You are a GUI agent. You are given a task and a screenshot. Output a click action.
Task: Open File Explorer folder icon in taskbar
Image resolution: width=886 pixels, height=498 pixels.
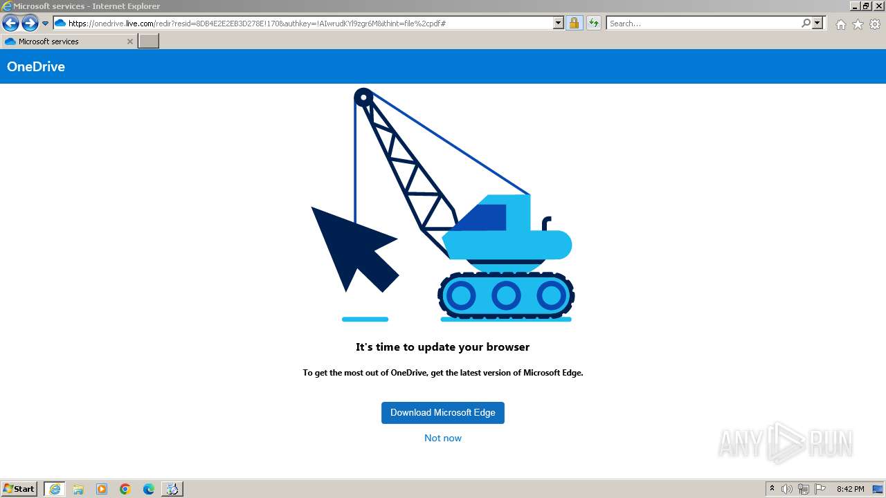(78, 489)
